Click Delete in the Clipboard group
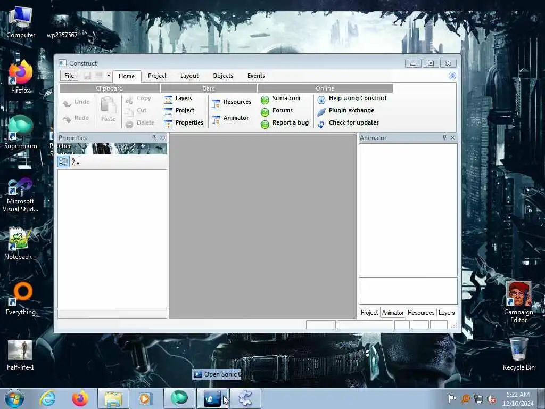Image resolution: width=545 pixels, height=409 pixels. point(140,123)
